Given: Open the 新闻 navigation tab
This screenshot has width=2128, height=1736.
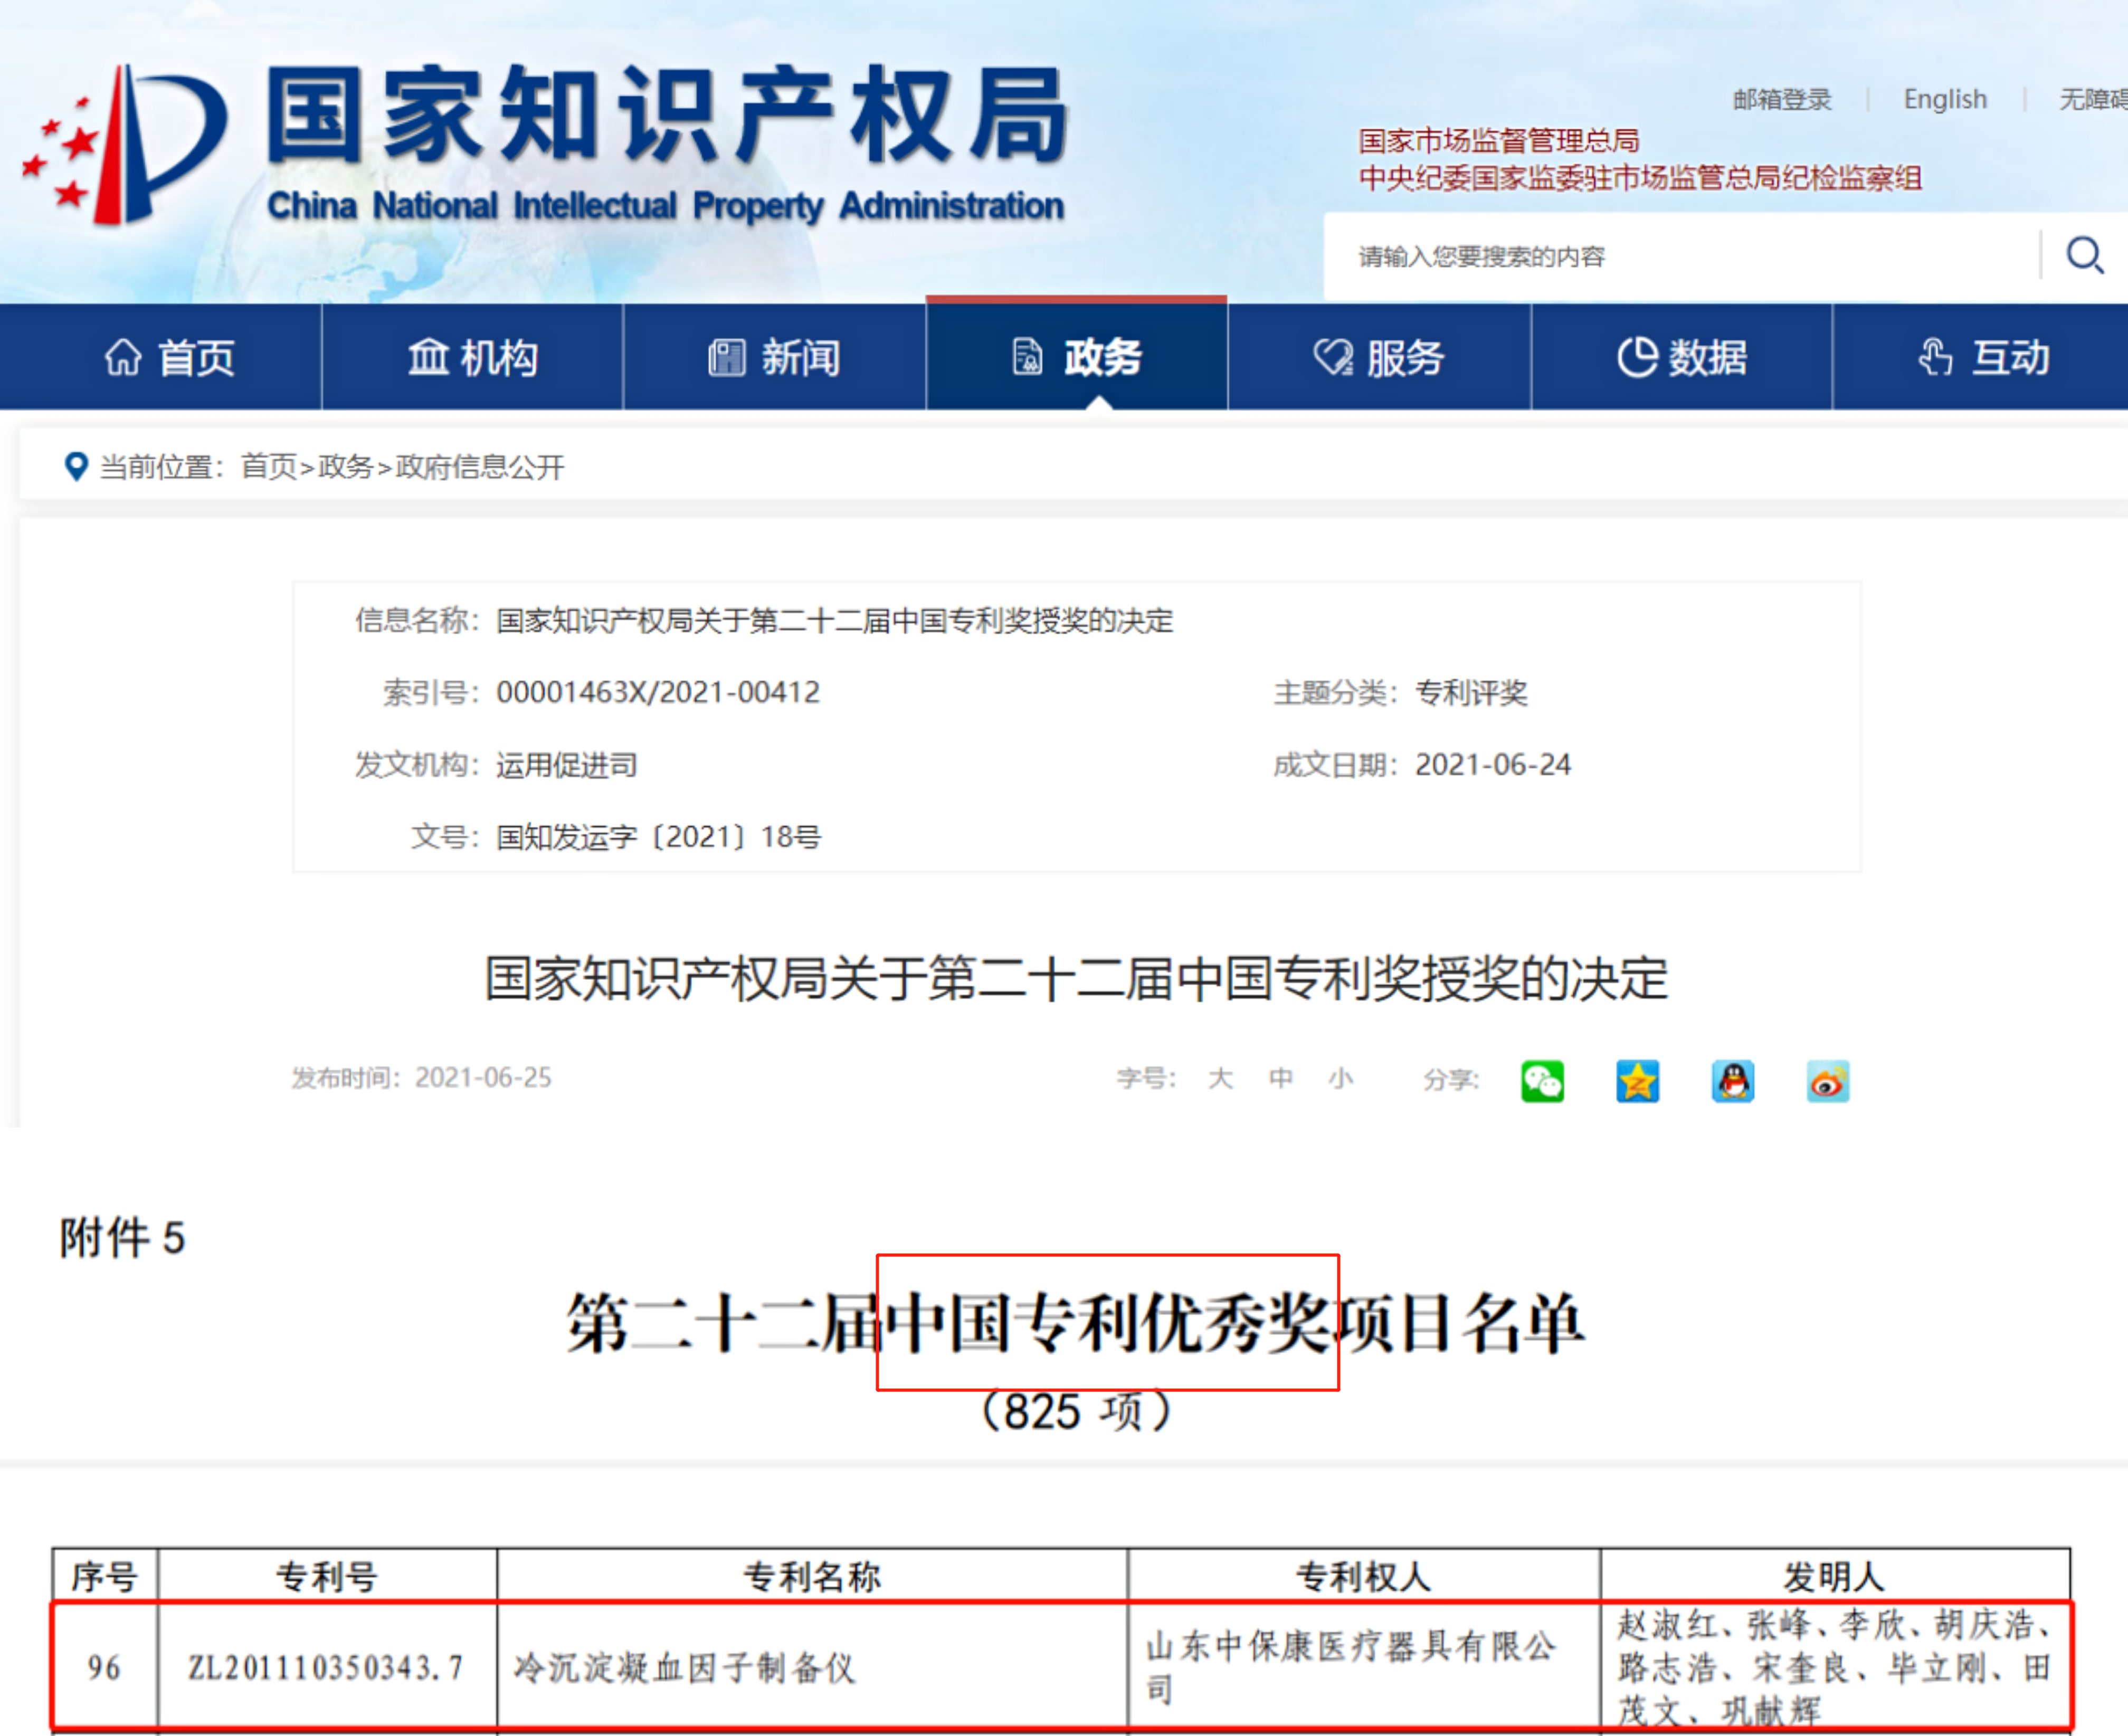Looking at the screenshot, I should point(774,357).
